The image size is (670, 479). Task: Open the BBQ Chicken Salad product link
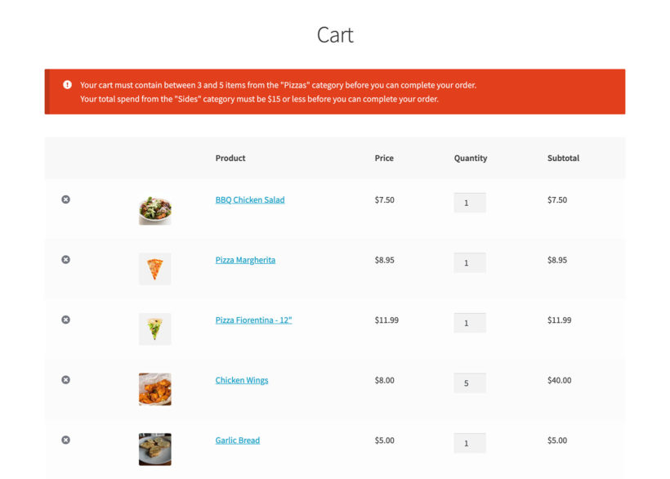(x=249, y=199)
